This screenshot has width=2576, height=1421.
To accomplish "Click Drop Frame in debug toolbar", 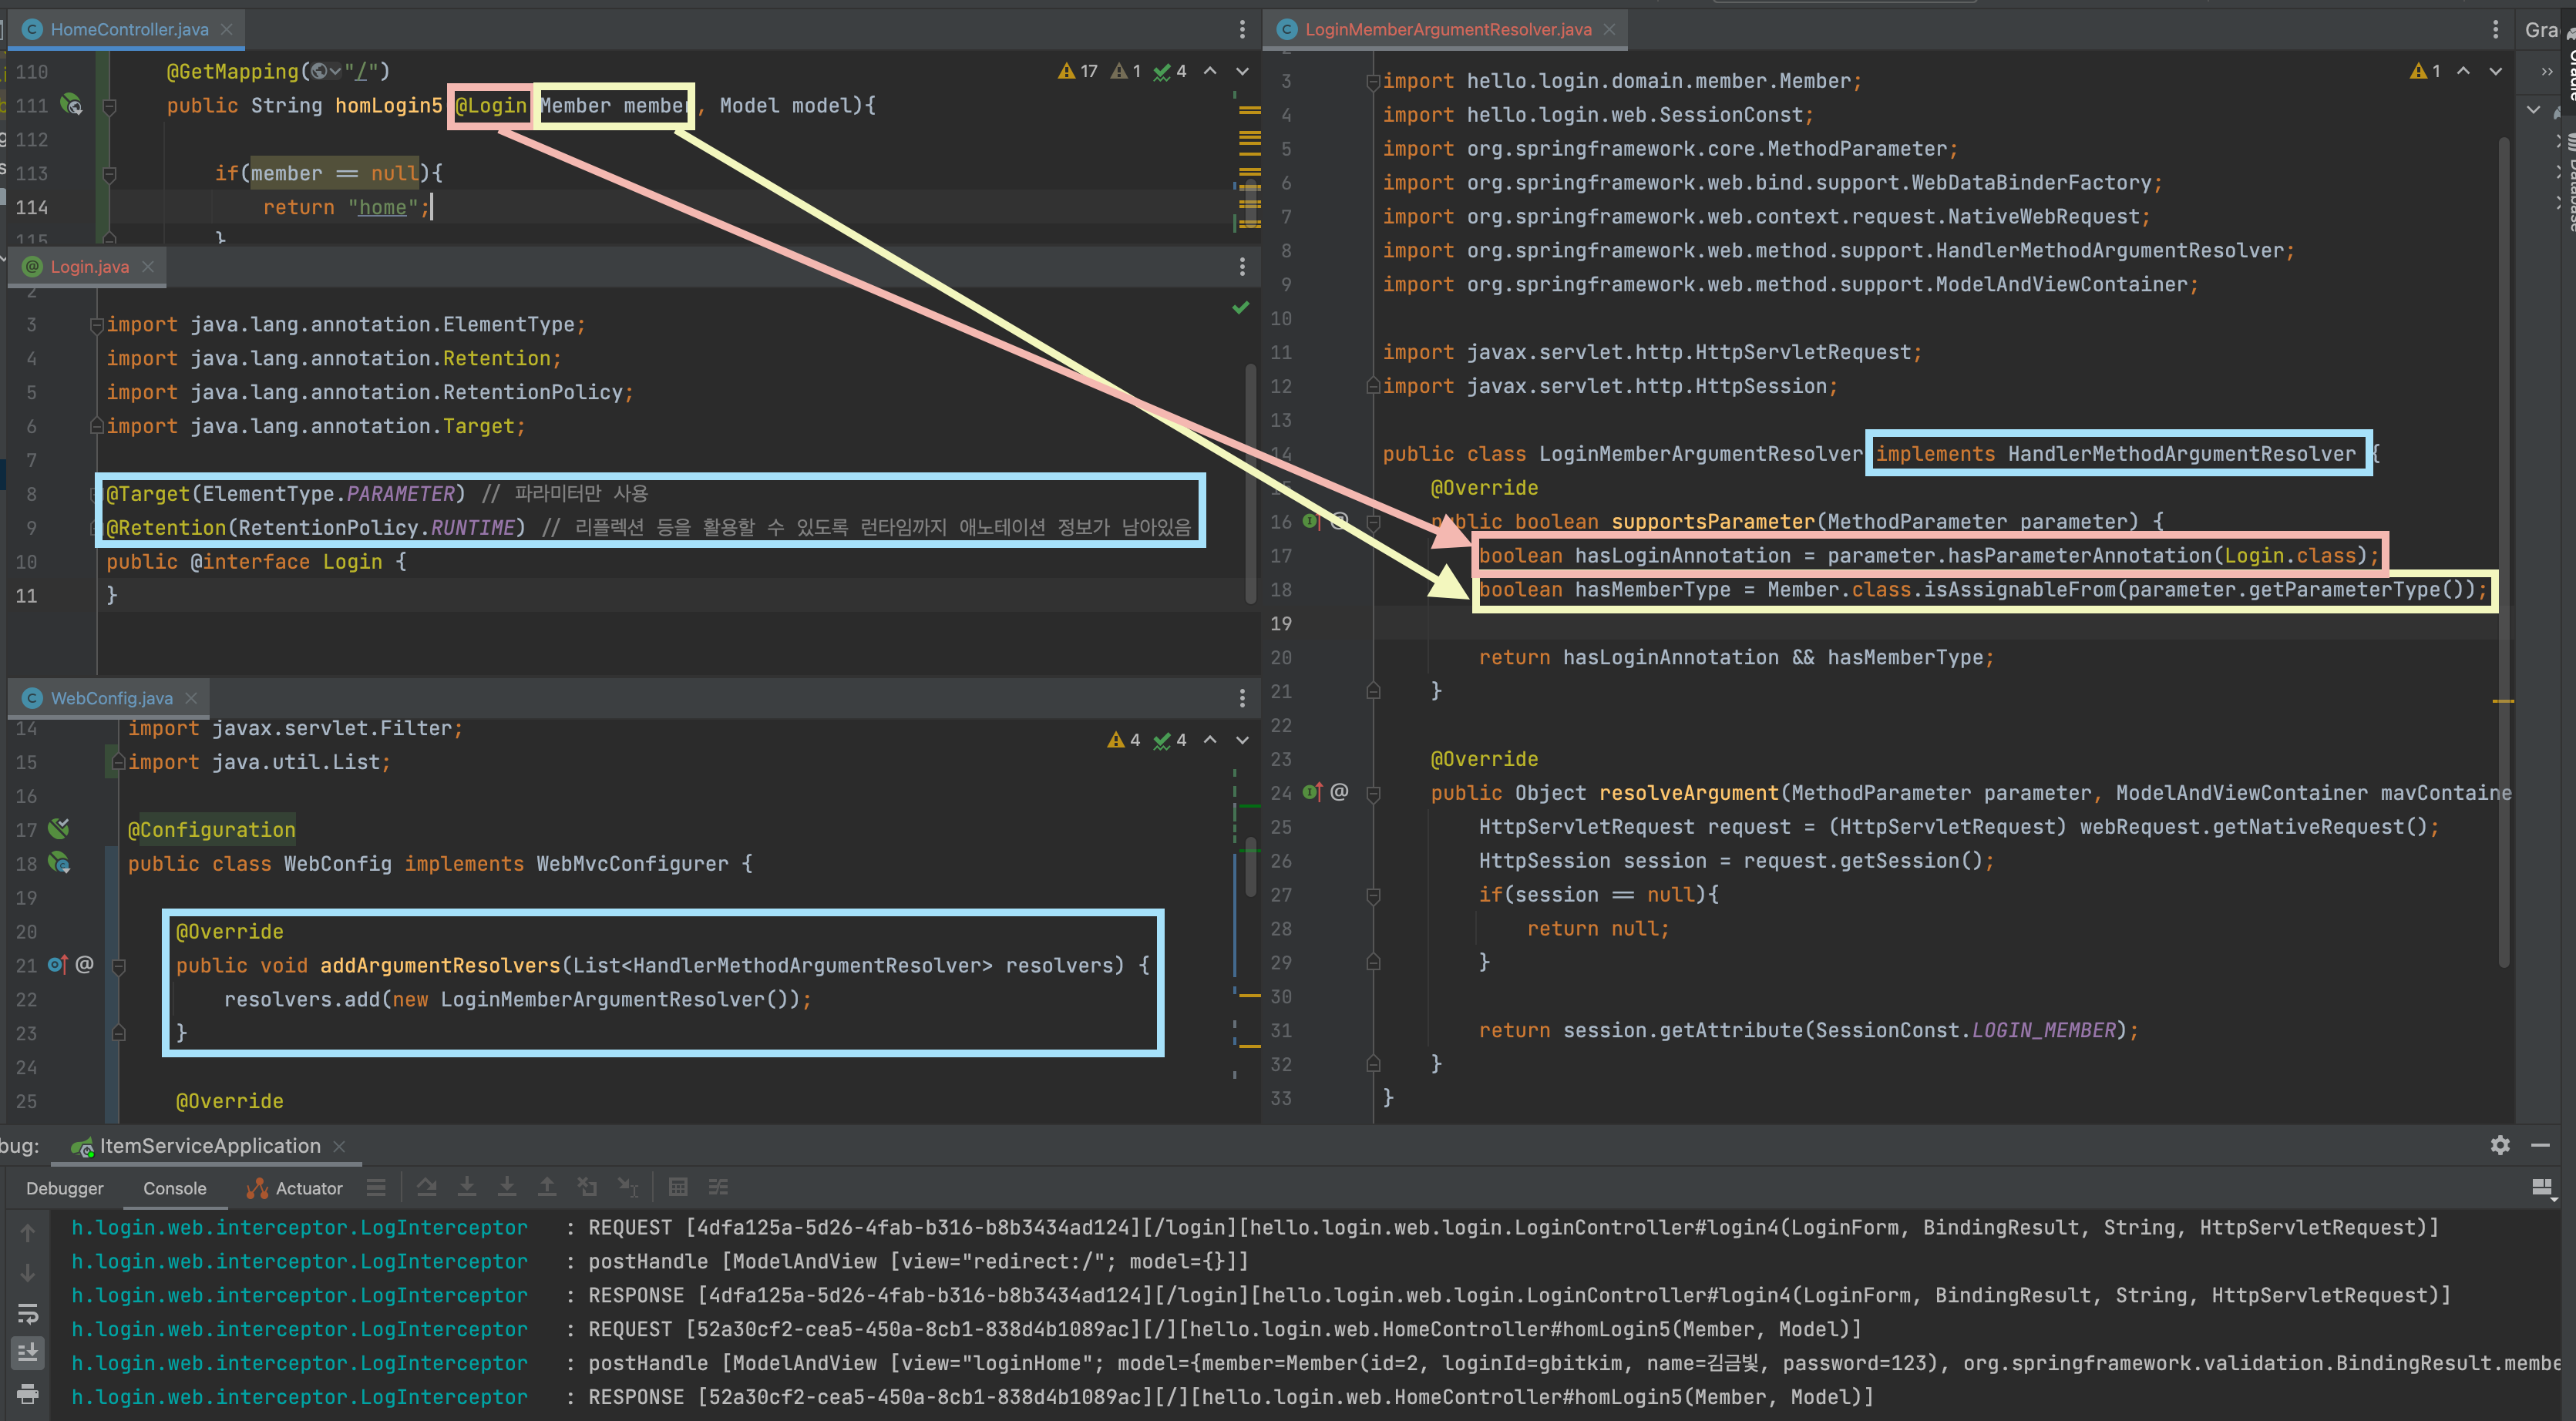I will [x=587, y=1188].
